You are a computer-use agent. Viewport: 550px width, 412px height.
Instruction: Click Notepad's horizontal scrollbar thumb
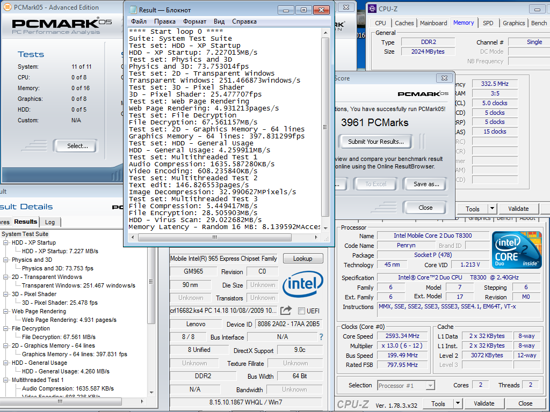pyautogui.click(x=215, y=237)
